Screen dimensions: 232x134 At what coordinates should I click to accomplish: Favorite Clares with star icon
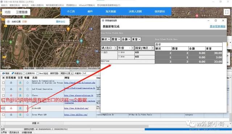(x=28, y=95)
